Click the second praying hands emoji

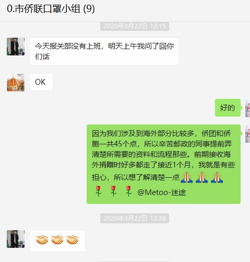point(202,177)
